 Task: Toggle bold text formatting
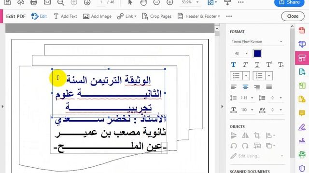(x=234, y=64)
